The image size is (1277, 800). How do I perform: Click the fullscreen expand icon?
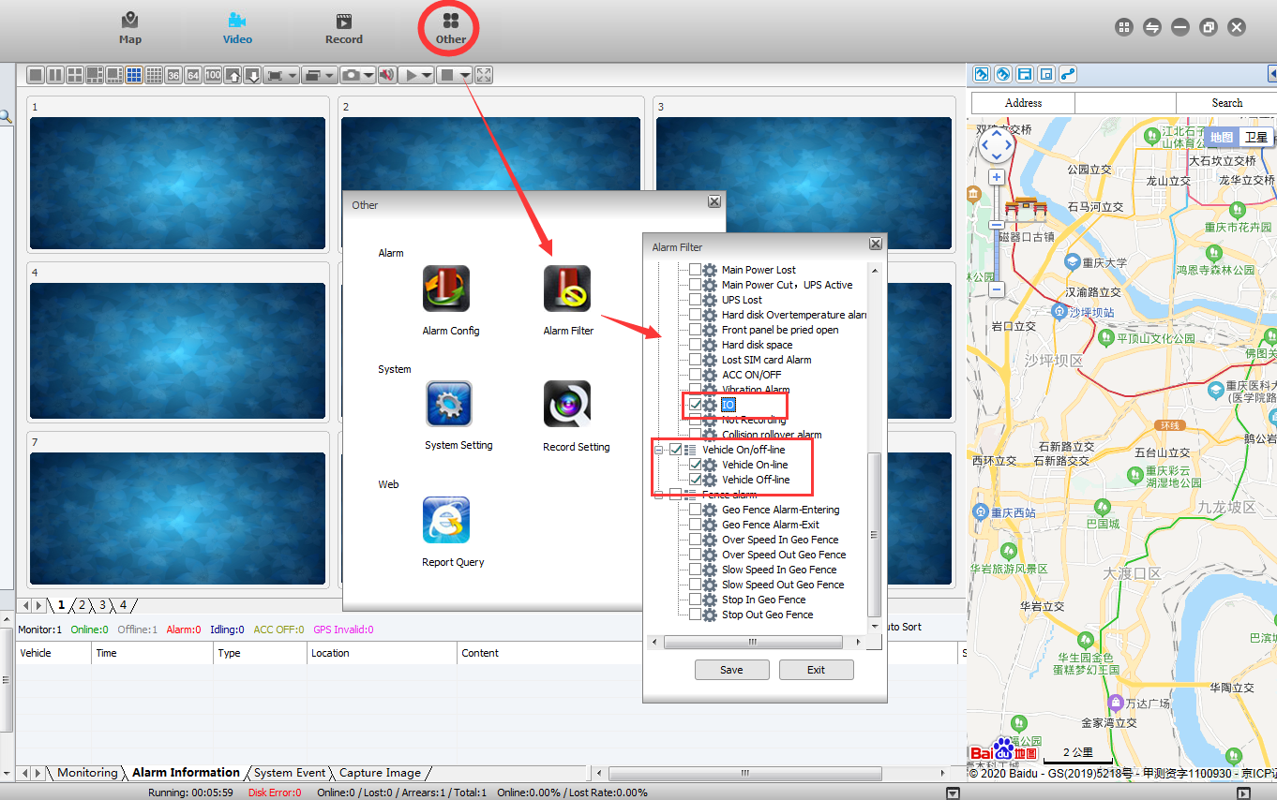484,75
